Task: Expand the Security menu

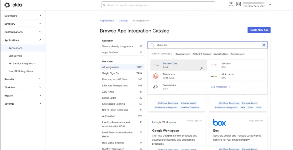Action: (40, 79)
